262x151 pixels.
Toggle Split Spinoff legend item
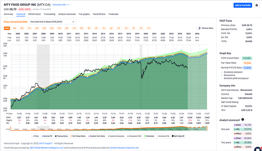pos(178,136)
